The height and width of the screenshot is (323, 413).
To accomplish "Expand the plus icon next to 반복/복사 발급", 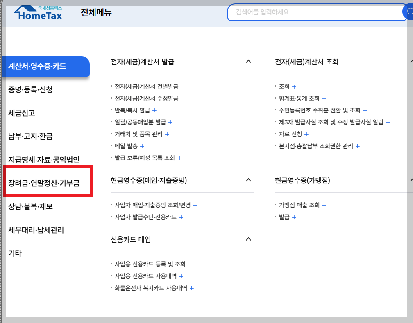I will pos(155,110).
